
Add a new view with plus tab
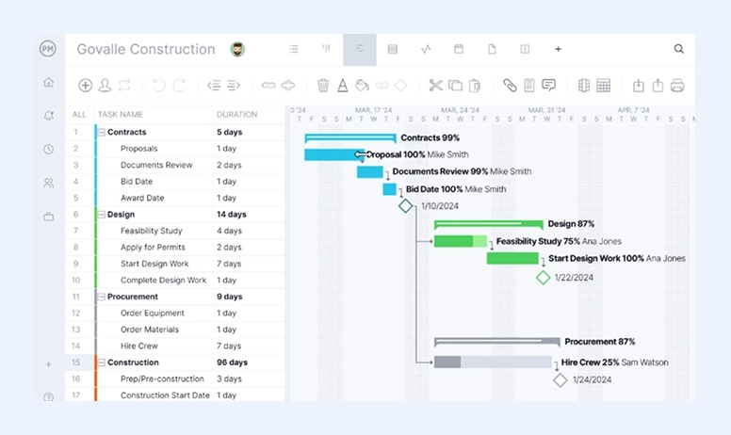coord(558,49)
